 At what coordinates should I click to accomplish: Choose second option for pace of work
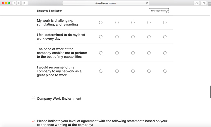pyautogui.click(x=117, y=53)
